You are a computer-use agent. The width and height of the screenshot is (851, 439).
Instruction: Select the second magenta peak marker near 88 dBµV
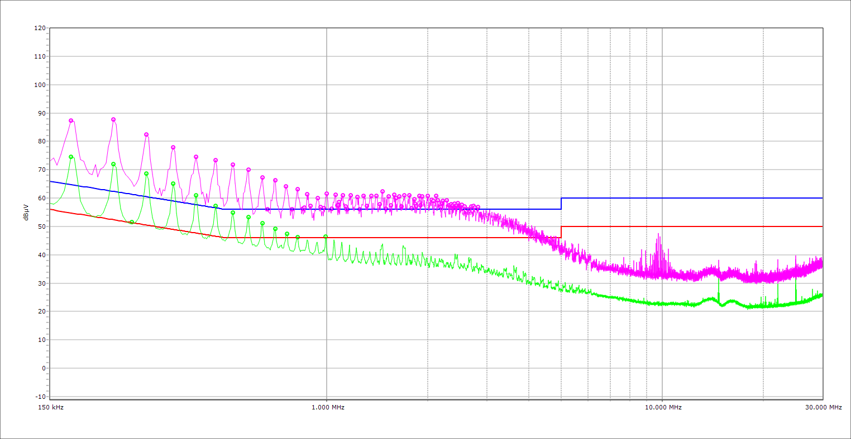point(113,119)
